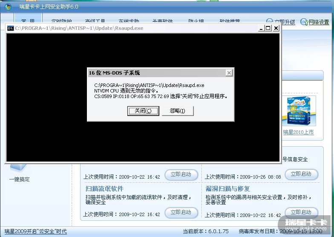The width and height of the screenshot is (334, 237).
Task: Click the one-key fix icon above 一键搞定
Action: click(x=18, y=167)
